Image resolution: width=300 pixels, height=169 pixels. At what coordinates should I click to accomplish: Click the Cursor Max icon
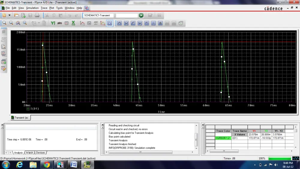pos(147,23)
